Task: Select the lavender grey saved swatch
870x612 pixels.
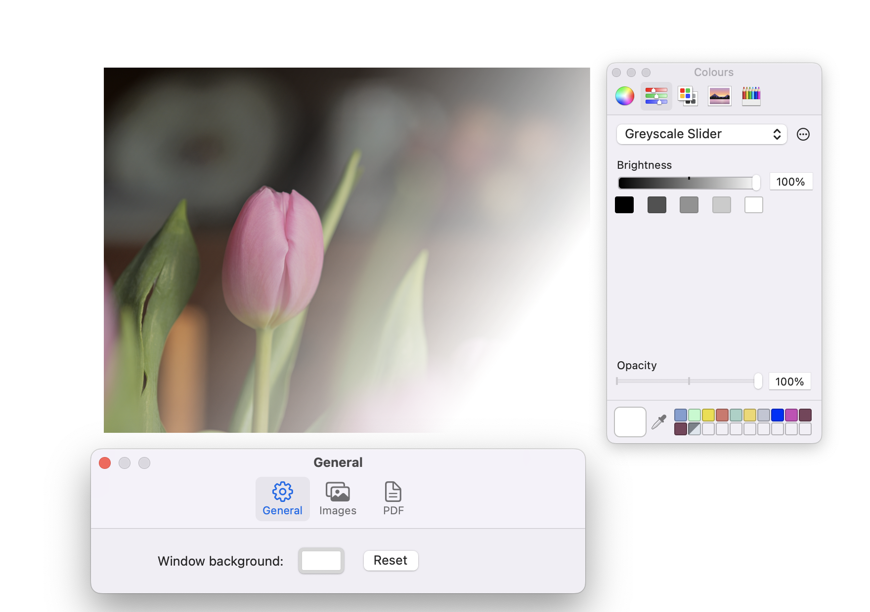Action: click(x=764, y=415)
